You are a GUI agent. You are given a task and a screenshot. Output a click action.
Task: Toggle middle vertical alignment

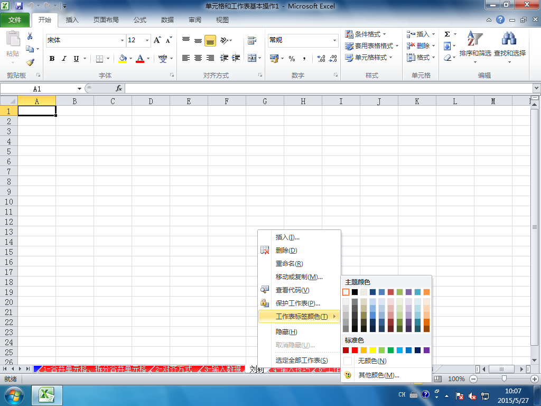click(x=198, y=41)
